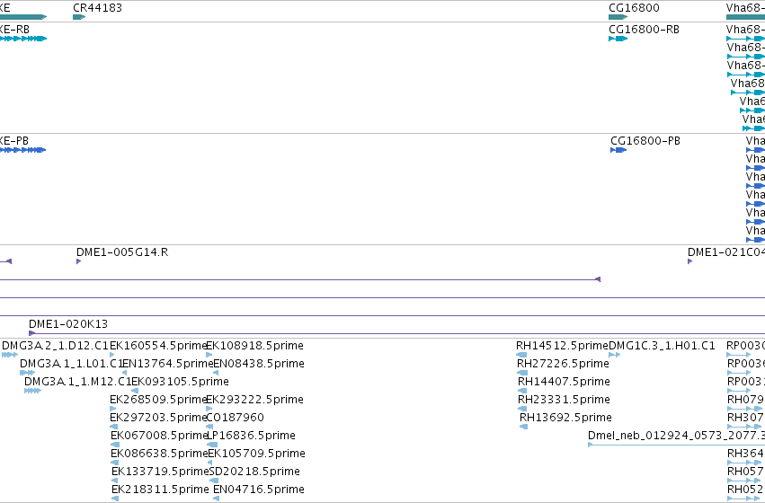
Task: Select the EN08438.5prime EST label
Action: [x=259, y=364]
